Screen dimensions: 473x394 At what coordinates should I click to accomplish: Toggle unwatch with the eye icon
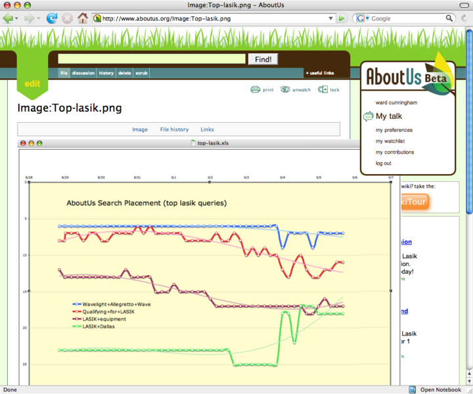pyautogui.click(x=285, y=89)
